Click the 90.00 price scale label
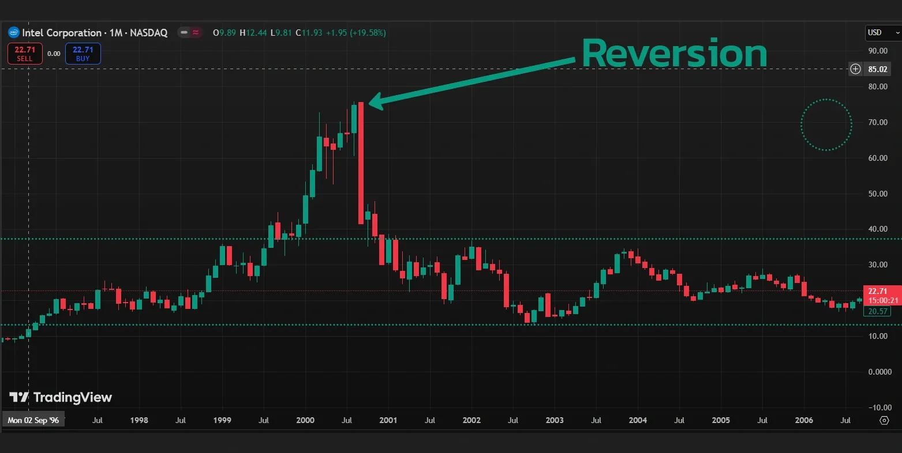The height and width of the screenshot is (453, 902). 878,51
